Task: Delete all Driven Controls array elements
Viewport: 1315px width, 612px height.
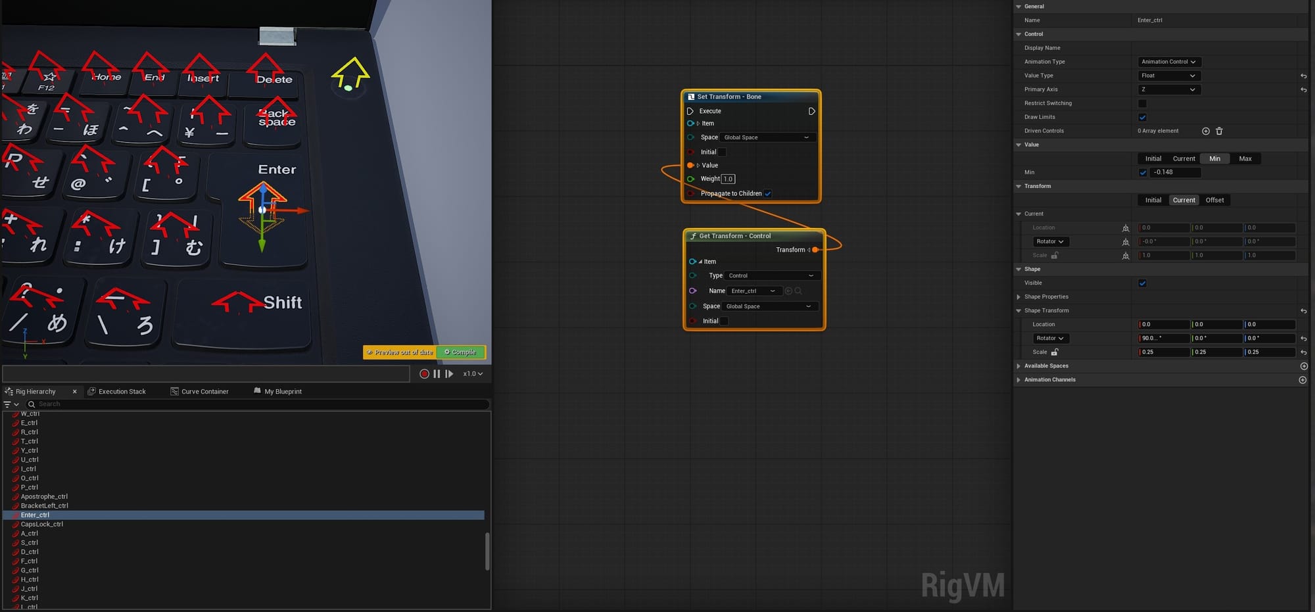Action: [1219, 131]
